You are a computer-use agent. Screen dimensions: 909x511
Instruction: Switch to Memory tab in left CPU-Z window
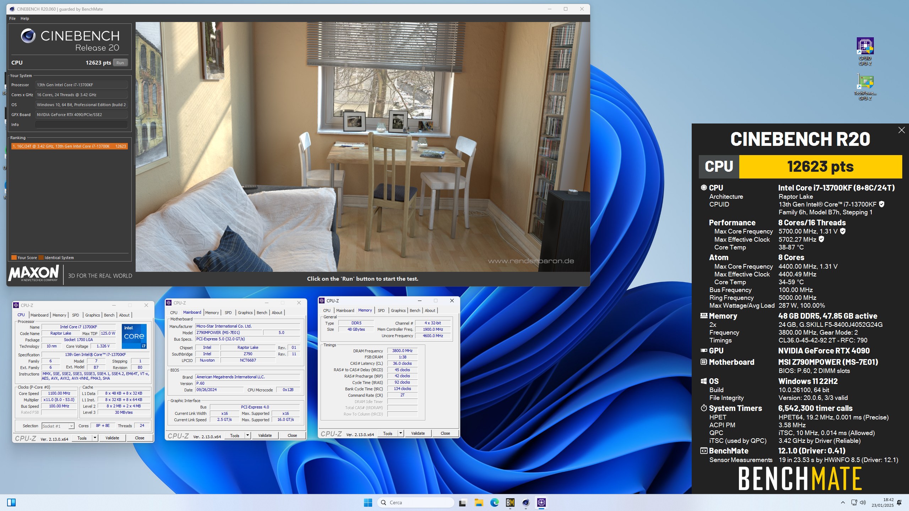[x=59, y=315]
